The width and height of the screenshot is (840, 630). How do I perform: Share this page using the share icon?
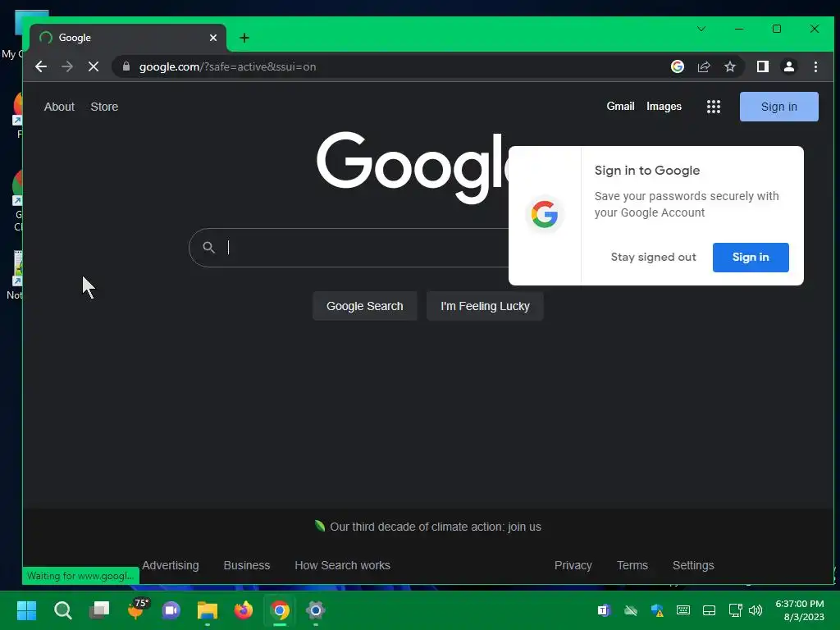point(703,66)
